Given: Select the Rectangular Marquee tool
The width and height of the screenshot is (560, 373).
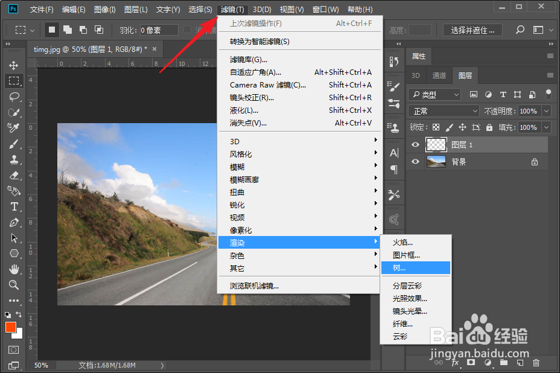Looking at the screenshot, I should [x=13, y=81].
